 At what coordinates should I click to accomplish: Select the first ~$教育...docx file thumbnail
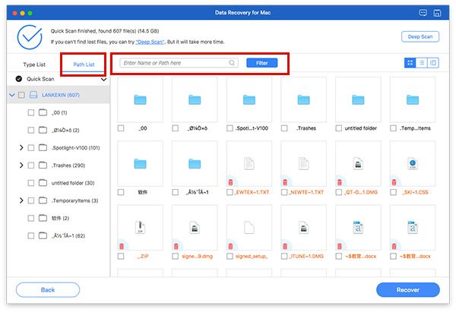[x=358, y=228]
